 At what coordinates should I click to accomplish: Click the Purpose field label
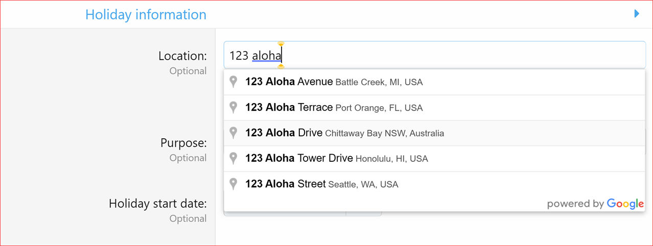tap(183, 142)
